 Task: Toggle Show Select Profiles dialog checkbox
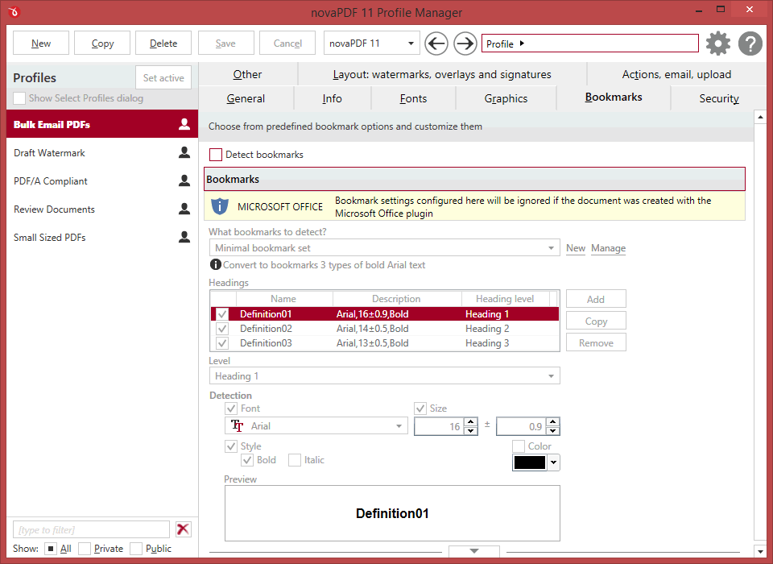coord(19,98)
